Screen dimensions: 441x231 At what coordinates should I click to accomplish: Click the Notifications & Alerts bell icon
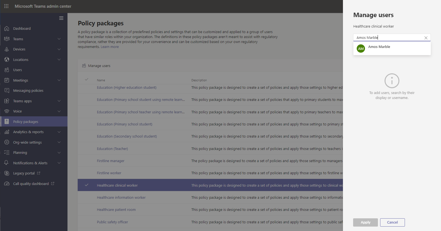[7, 163]
